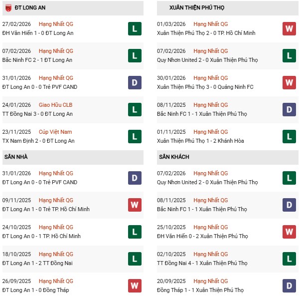This screenshot has height=296, width=299.
Task: Click the D badge for ĐT Long An 0-0 Trẻ PVF CAND on 31/01/2026 in the top list
Action: pyautogui.click(x=134, y=82)
